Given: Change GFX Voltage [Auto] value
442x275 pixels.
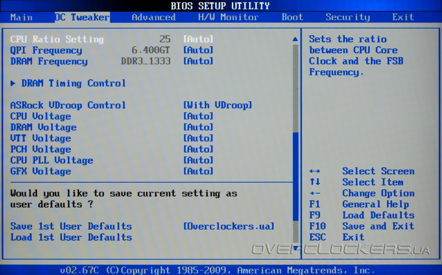Looking at the screenshot, I should tap(198, 171).
